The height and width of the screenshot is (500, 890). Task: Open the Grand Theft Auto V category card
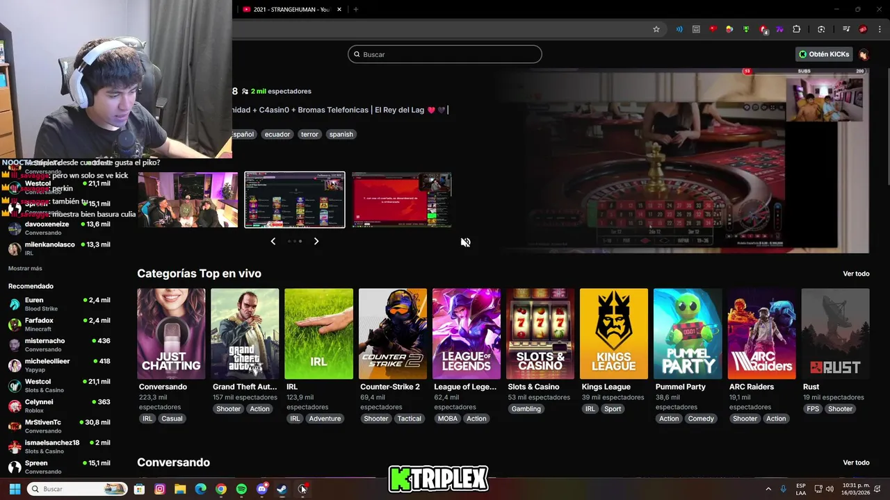pyautogui.click(x=245, y=334)
